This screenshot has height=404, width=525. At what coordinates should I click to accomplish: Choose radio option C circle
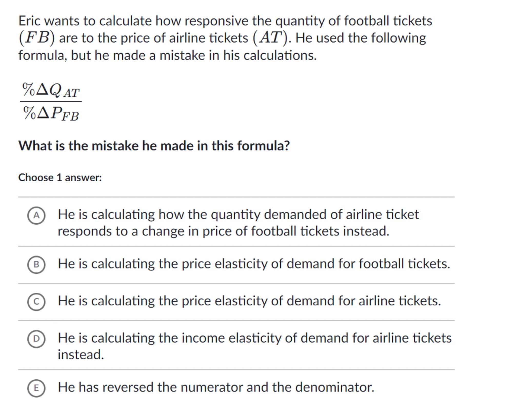[36, 301]
